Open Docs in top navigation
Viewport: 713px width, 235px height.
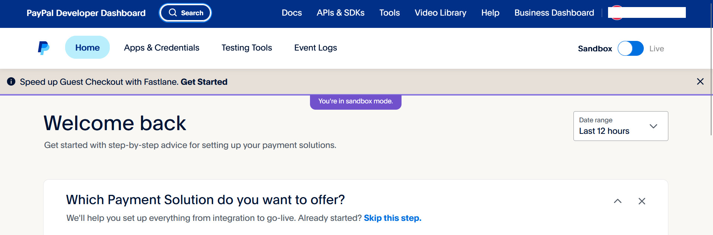coord(292,13)
